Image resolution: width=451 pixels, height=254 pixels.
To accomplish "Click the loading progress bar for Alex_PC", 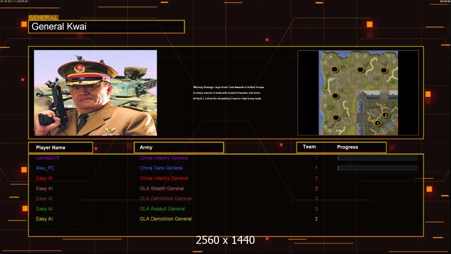I will pos(377,168).
